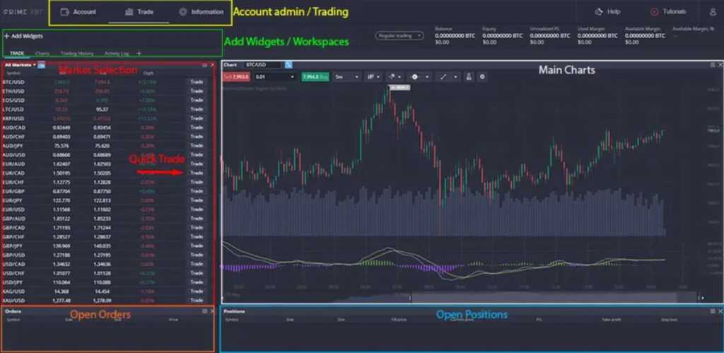Open the user profile icon
Image resolution: width=724 pixels, height=353 pixels.
pyautogui.click(x=713, y=13)
